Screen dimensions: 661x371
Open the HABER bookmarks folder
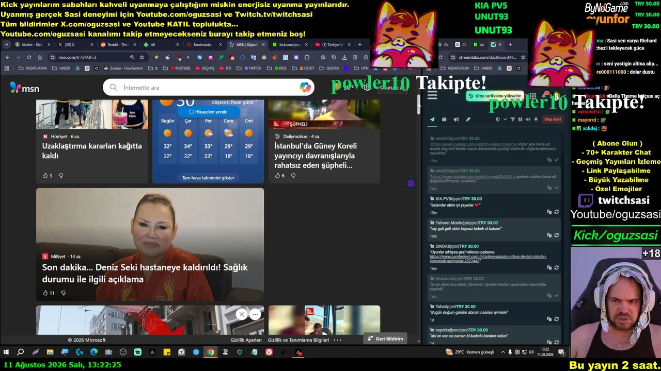[61, 68]
